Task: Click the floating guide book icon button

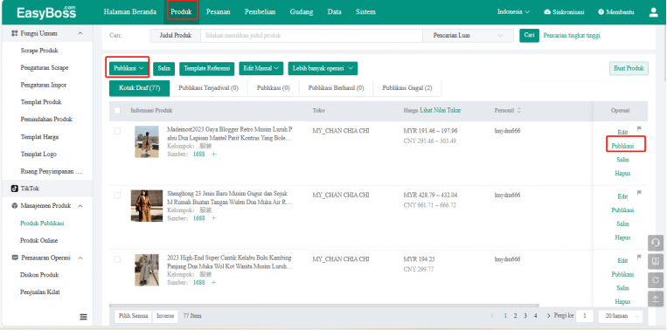Action: 656,261
